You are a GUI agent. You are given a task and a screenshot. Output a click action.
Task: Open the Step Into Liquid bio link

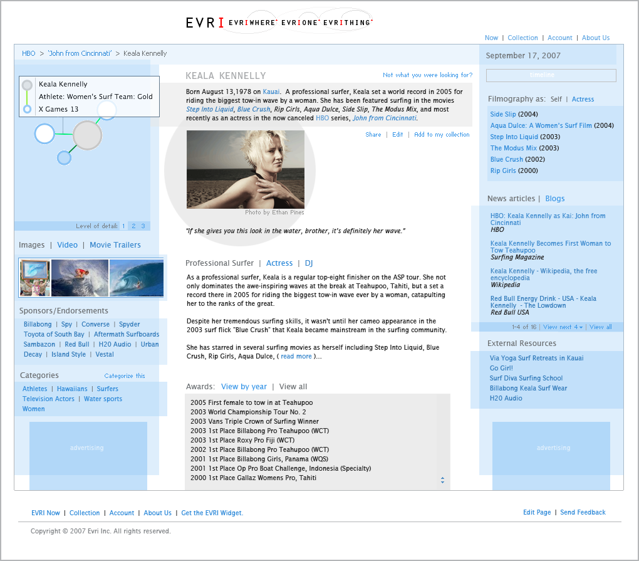[209, 109]
